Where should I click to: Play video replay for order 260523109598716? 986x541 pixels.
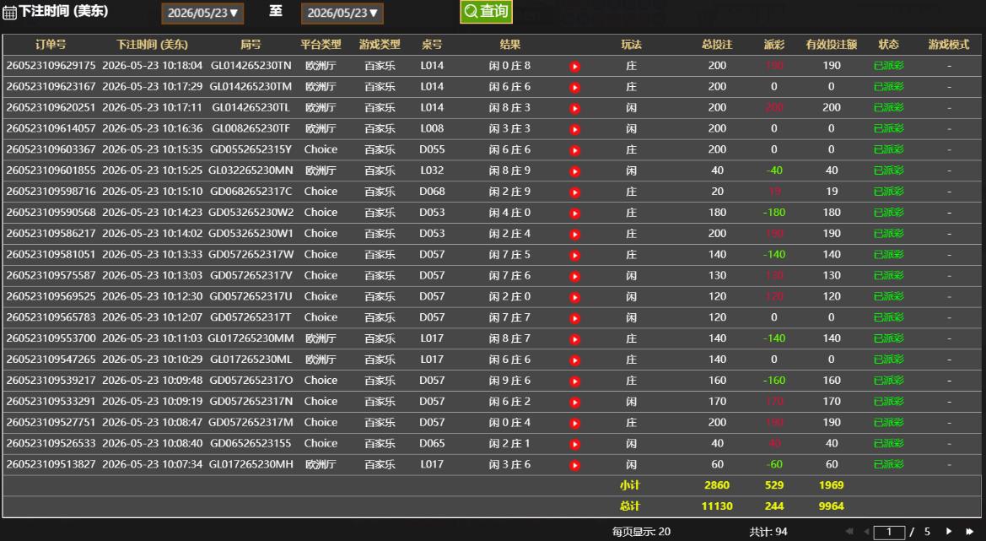(x=574, y=192)
